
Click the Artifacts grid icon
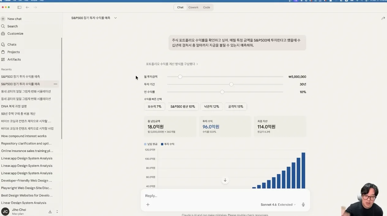(x=3, y=59)
